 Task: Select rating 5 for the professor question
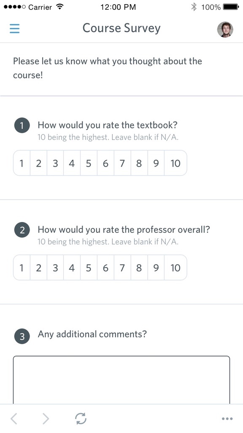coord(89,268)
